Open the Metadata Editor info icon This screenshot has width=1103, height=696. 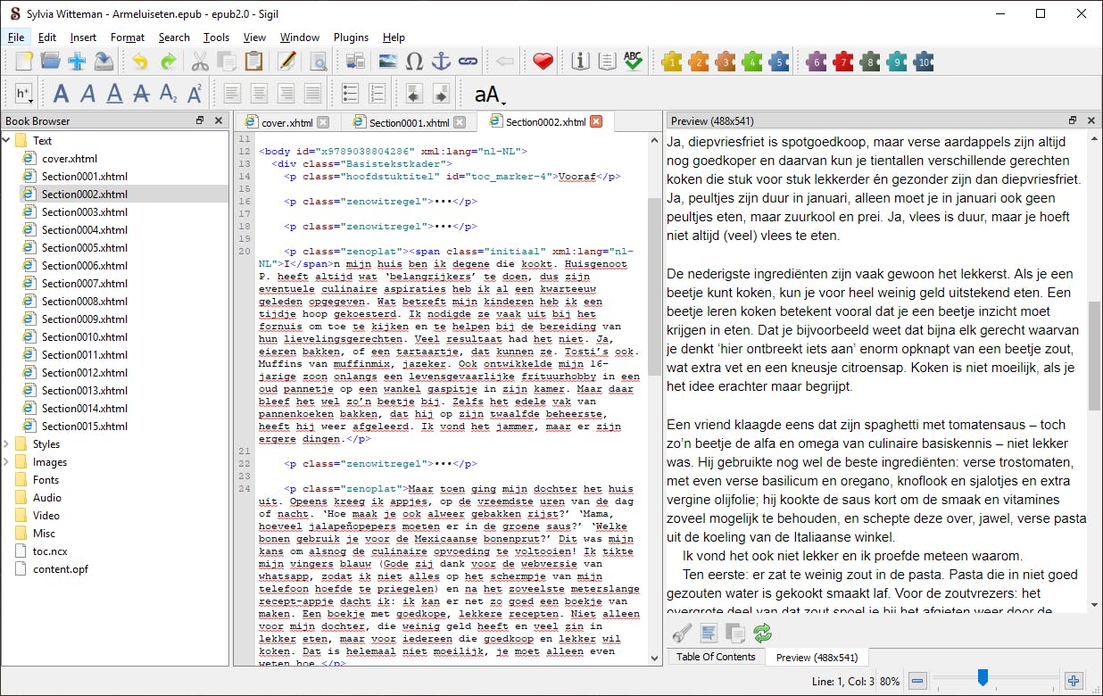(581, 62)
